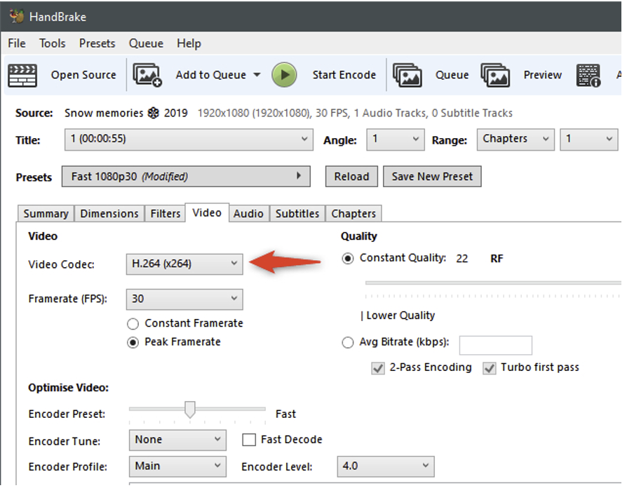
Task: Click the 'Fast' encoder preset value
Action: (285, 414)
